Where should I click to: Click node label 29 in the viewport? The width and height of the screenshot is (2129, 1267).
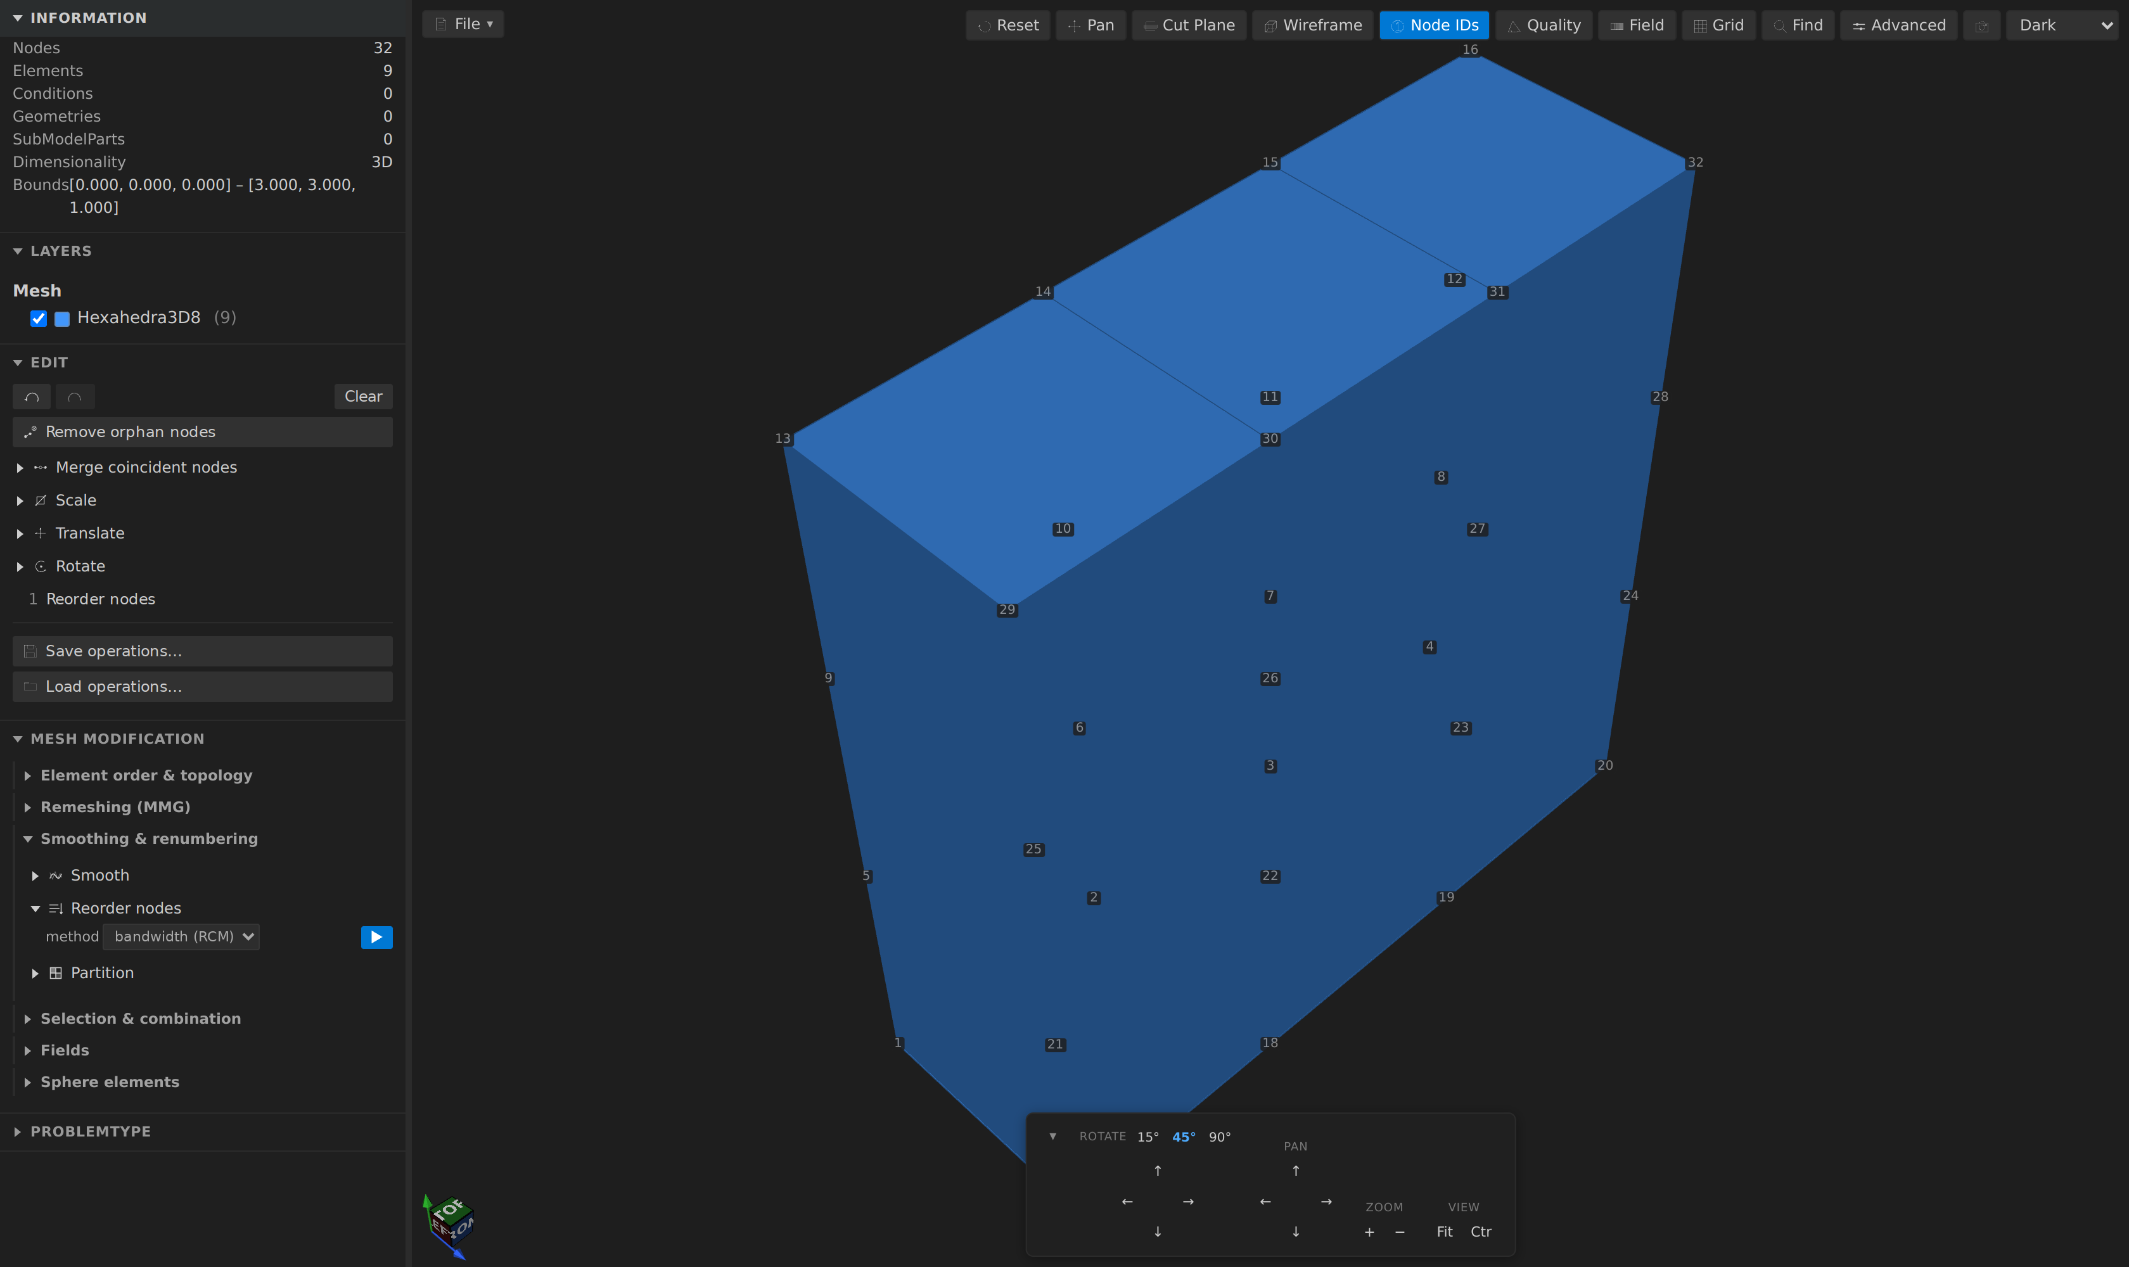click(x=1007, y=609)
